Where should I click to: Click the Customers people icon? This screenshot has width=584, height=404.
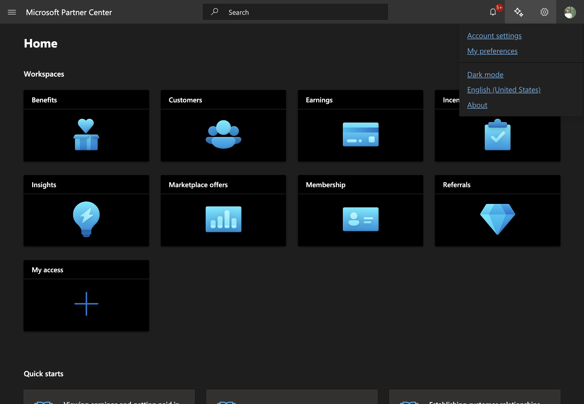pos(223,134)
